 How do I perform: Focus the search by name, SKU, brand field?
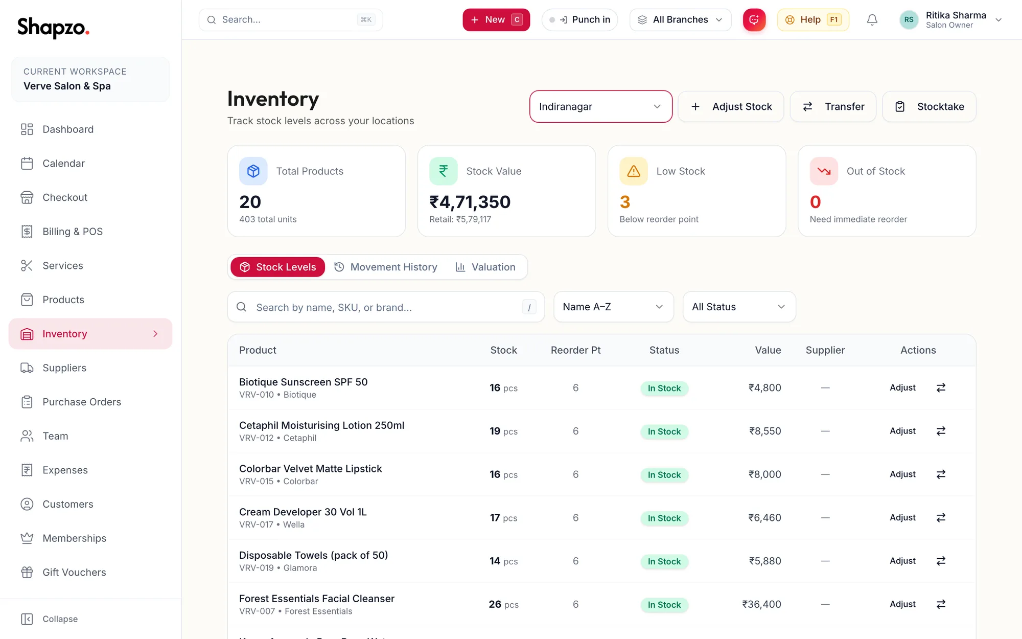386,307
